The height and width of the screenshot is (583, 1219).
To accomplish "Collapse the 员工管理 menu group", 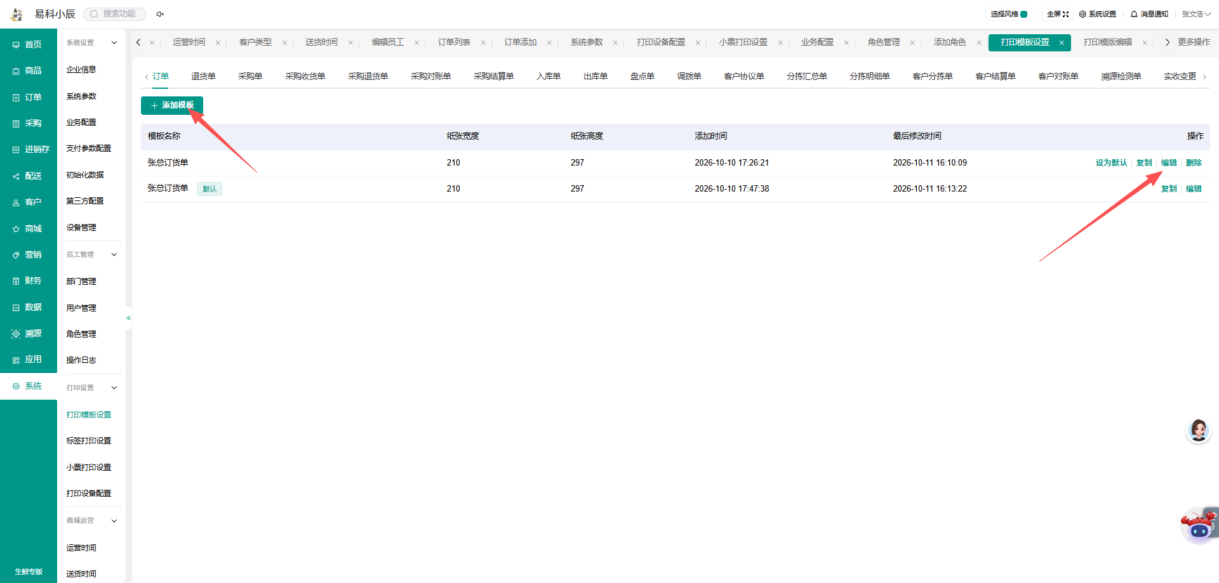I will click(x=114, y=254).
